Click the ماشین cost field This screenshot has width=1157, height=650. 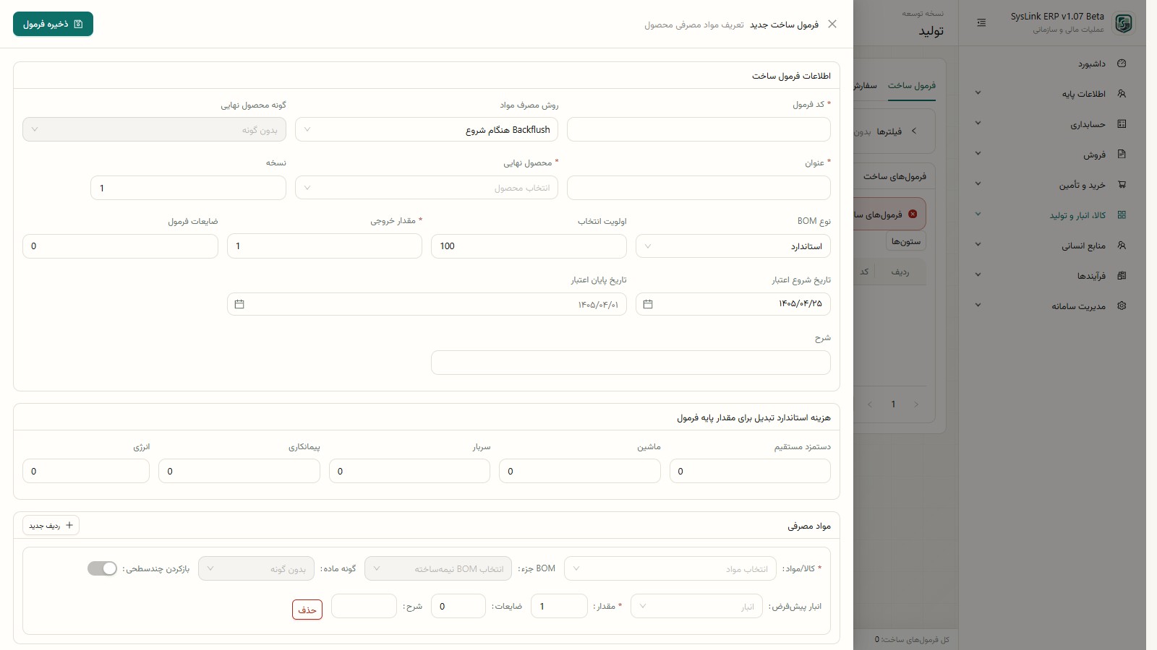(579, 471)
